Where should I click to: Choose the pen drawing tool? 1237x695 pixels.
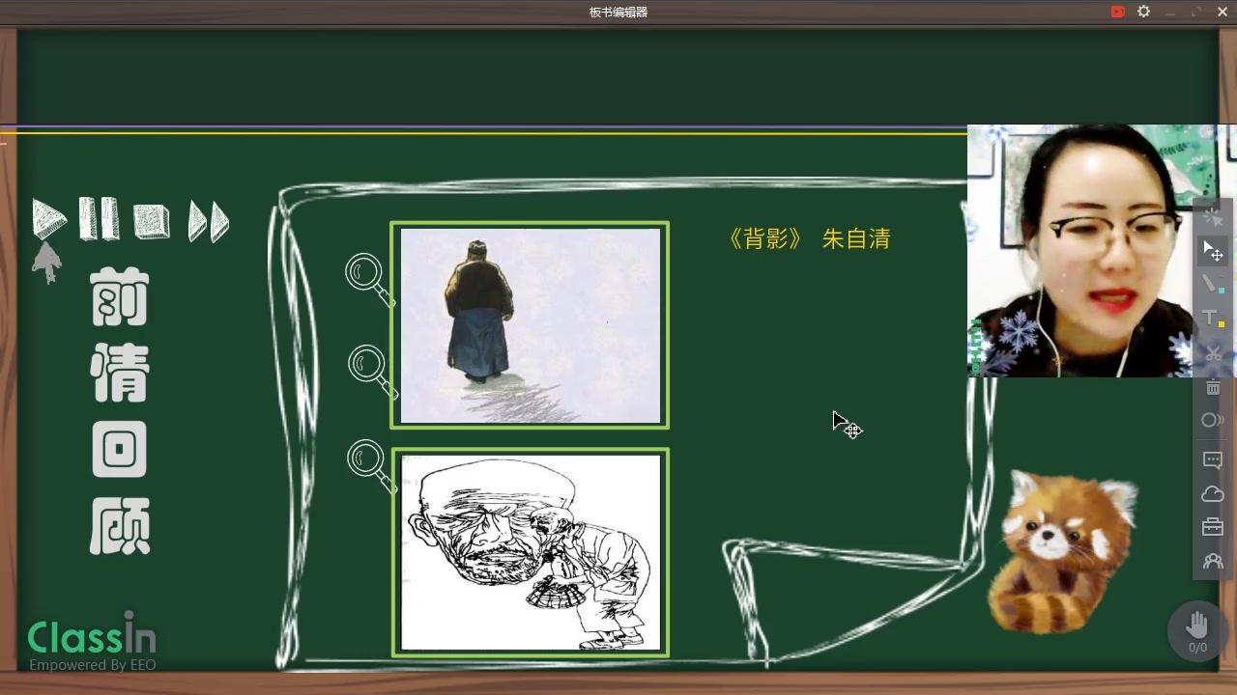pos(1213,285)
